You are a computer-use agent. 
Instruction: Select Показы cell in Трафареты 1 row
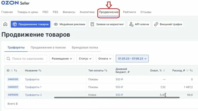point(93,87)
